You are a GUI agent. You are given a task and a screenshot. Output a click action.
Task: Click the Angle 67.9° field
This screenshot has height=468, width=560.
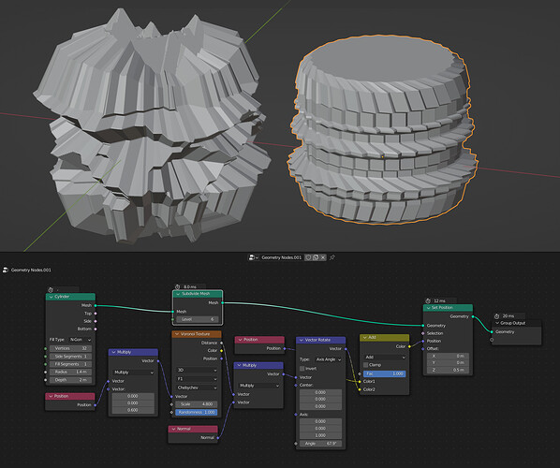pyautogui.click(x=320, y=444)
